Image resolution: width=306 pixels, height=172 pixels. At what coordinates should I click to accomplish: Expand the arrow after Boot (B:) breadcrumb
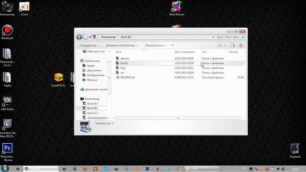134,37
